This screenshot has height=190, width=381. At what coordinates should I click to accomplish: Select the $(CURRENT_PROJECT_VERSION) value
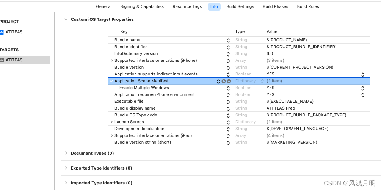pos(300,67)
